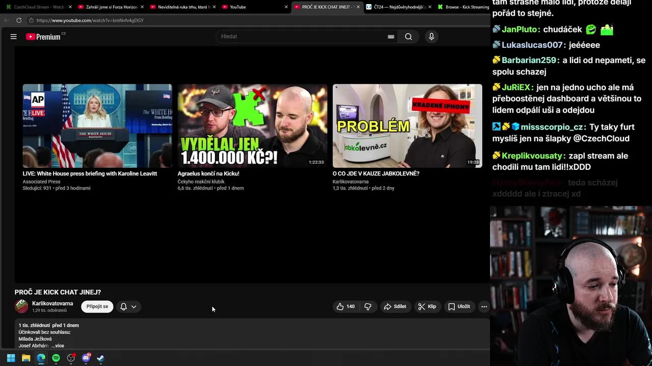Go back with browser back arrow
Screen dimensions: 652x366
pyautogui.click(x=7, y=20)
